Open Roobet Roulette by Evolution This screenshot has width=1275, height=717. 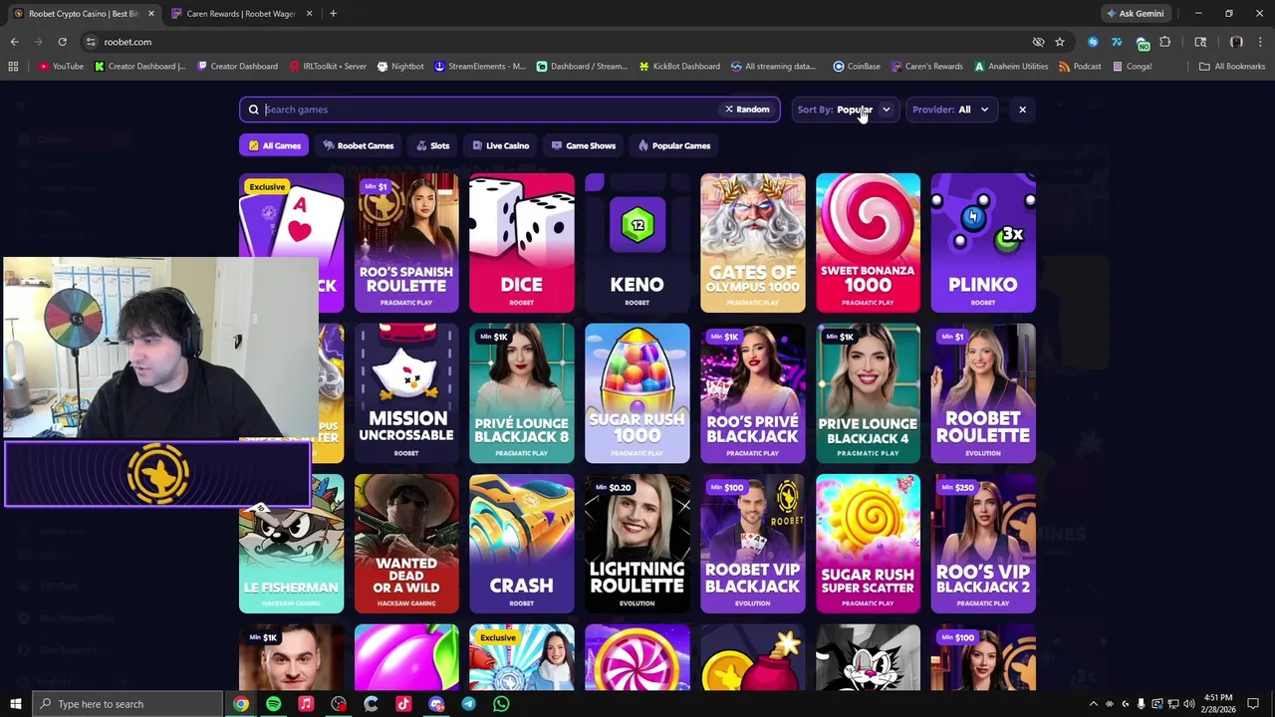coord(983,393)
